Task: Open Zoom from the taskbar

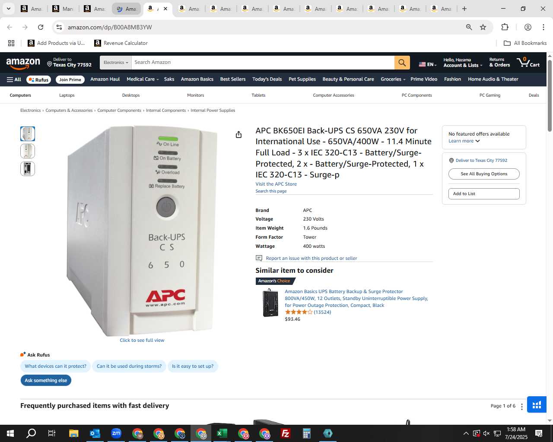Action: [116, 433]
